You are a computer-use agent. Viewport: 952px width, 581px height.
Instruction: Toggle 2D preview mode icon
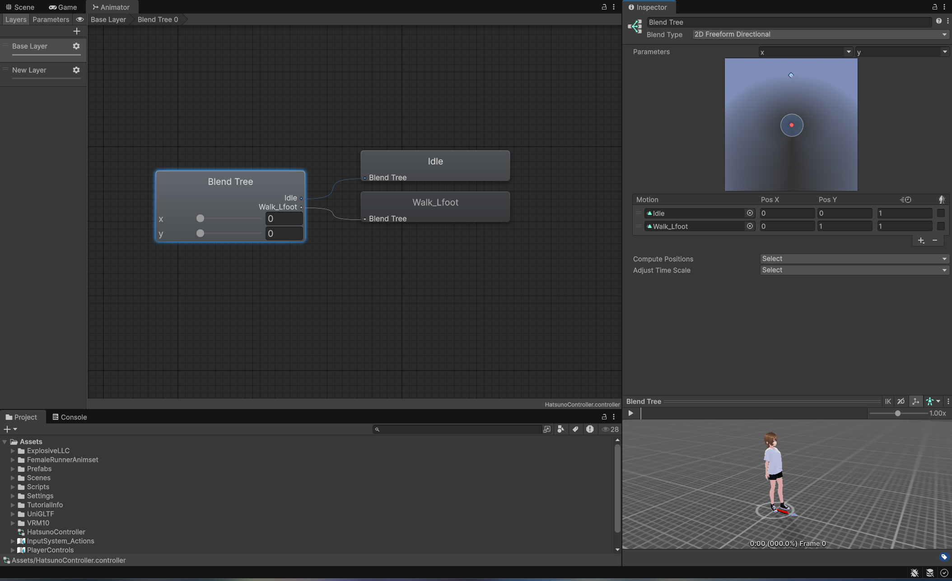pyautogui.click(x=901, y=401)
